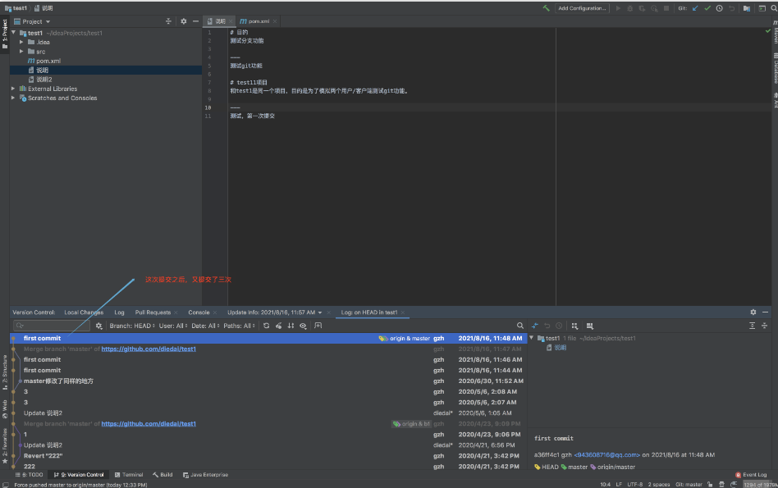This screenshot has width=778, height=488.
Task: Open Git Show History clock icon
Action: 720,8
